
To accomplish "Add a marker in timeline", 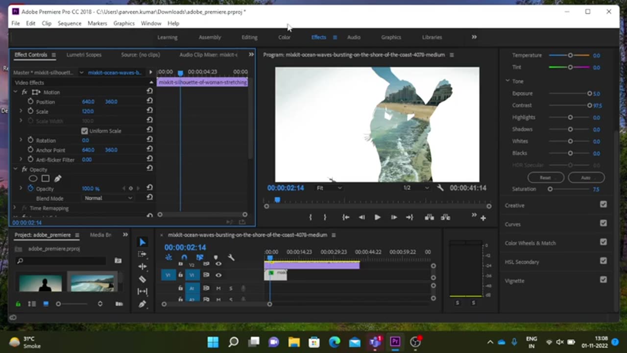I will click(x=216, y=257).
